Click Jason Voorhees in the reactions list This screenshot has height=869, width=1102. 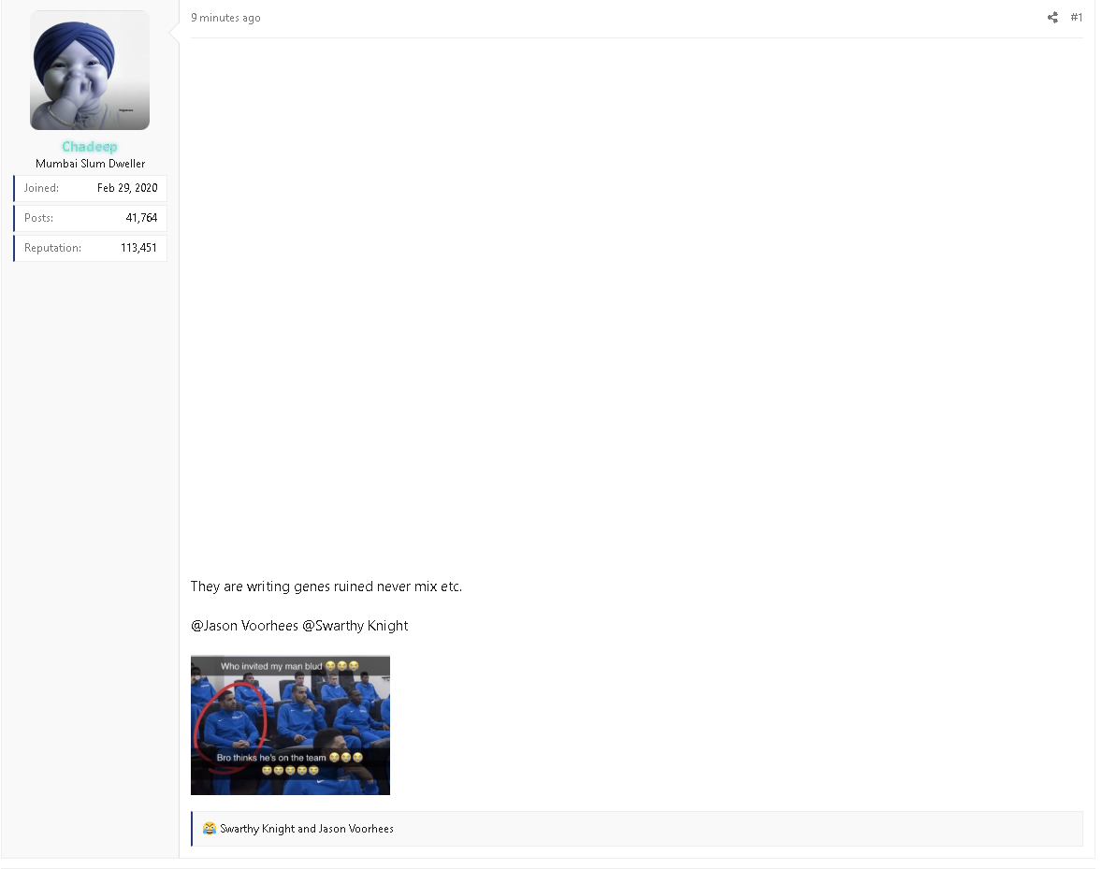tap(356, 829)
